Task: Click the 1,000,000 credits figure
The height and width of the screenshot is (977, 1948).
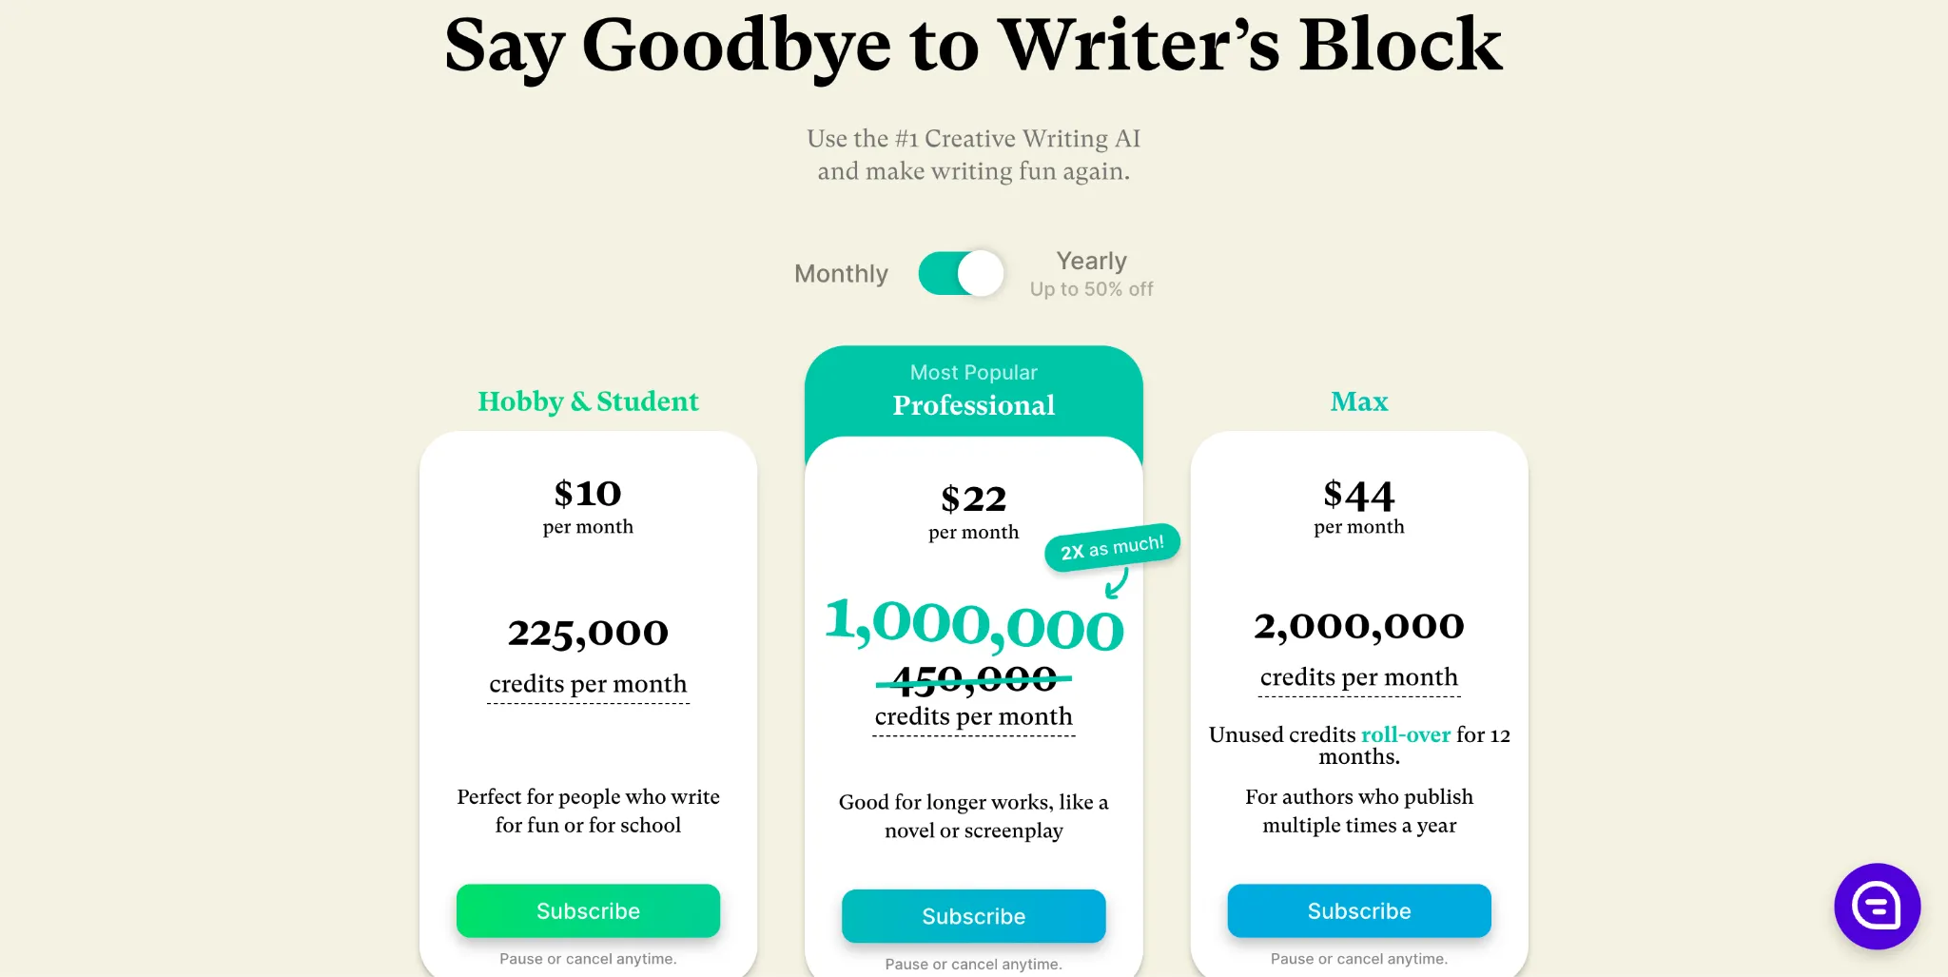Action: [973, 626]
